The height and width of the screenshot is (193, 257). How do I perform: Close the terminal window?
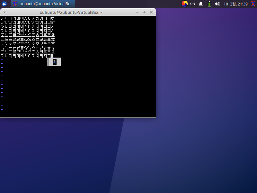tap(151, 12)
